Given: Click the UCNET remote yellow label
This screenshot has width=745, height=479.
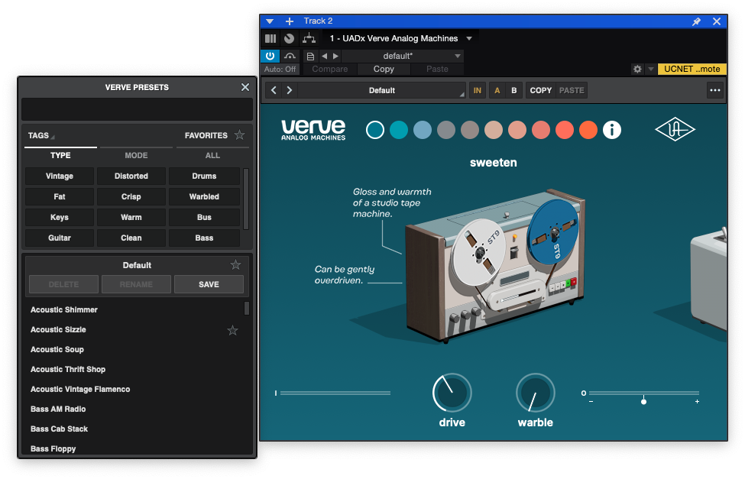Looking at the screenshot, I should click(x=692, y=69).
